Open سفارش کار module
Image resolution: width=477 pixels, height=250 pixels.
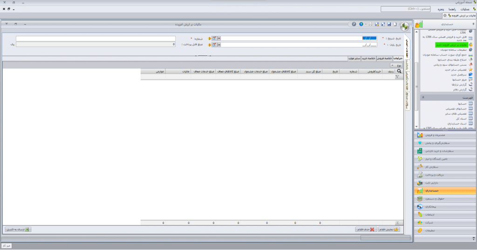(445, 167)
